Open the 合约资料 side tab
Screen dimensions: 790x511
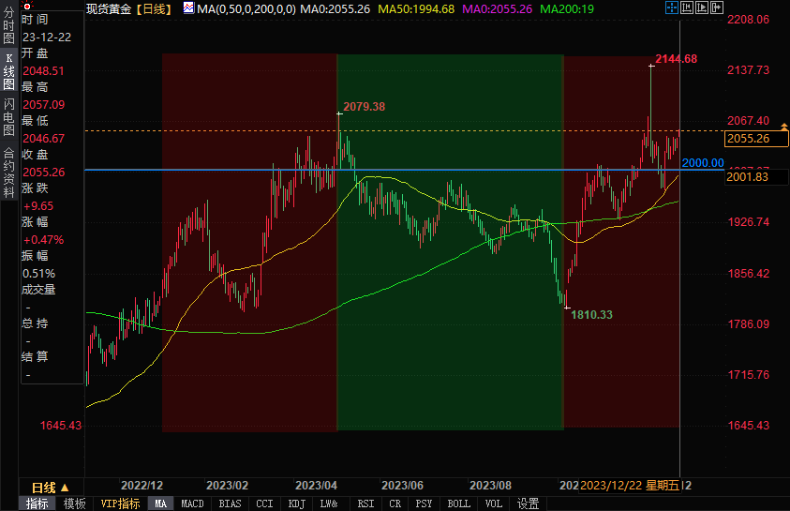8,166
